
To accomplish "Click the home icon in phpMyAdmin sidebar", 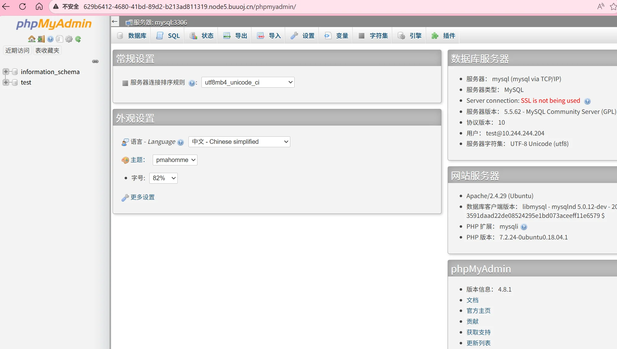I will click(x=31, y=39).
